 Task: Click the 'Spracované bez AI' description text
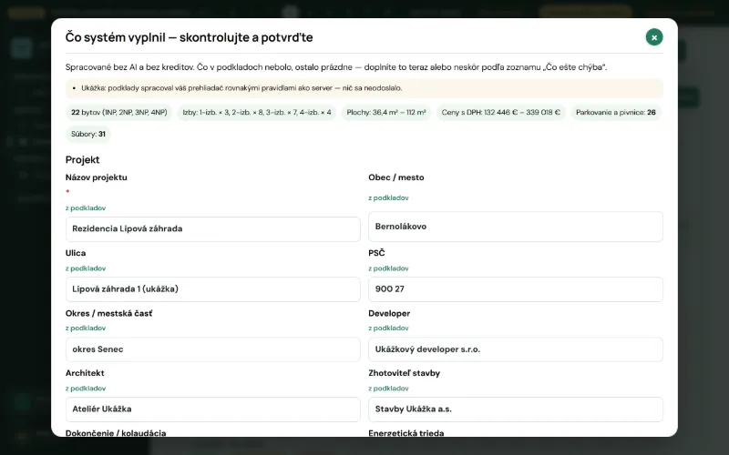pos(336,67)
